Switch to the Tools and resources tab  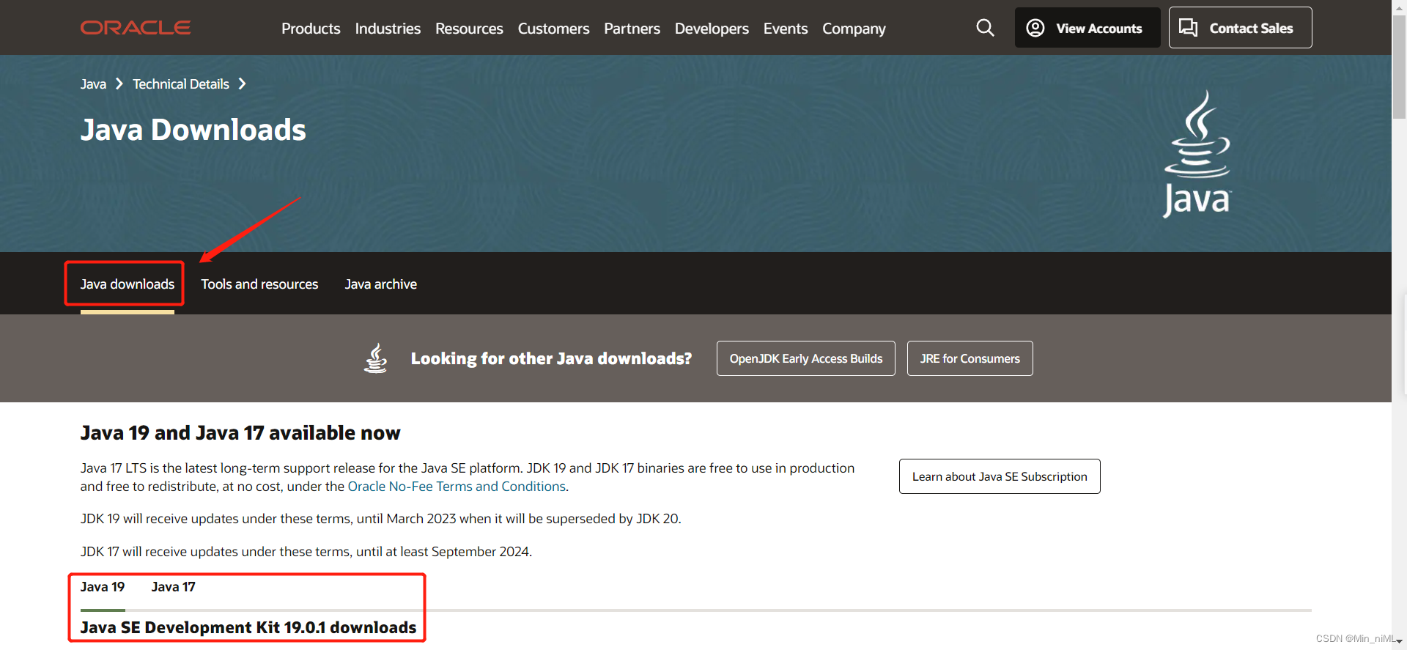[259, 284]
